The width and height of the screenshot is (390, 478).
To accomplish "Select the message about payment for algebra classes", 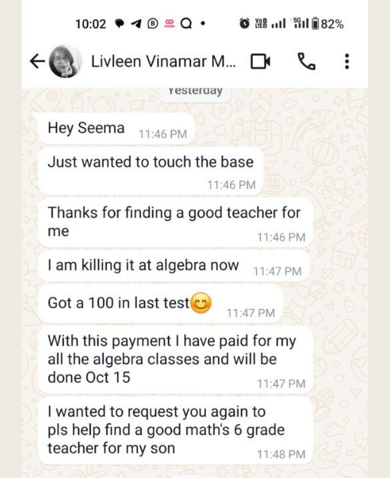I will pos(175,360).
